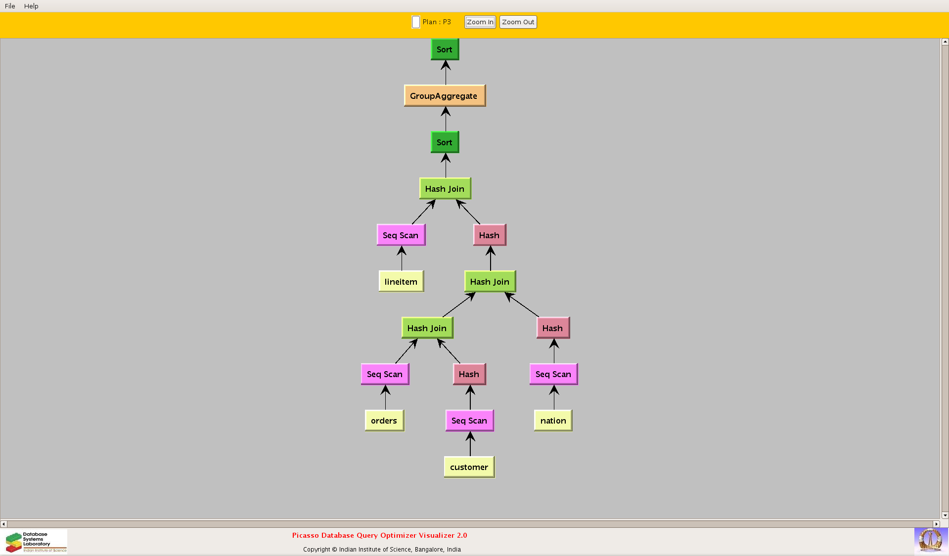Select the orders table node

tap(384, 421)
